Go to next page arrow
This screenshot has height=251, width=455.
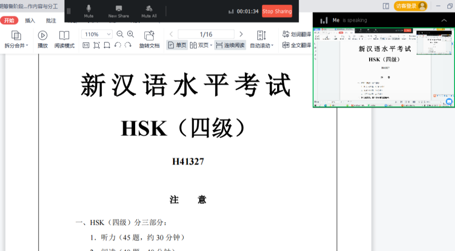[241, 34]
